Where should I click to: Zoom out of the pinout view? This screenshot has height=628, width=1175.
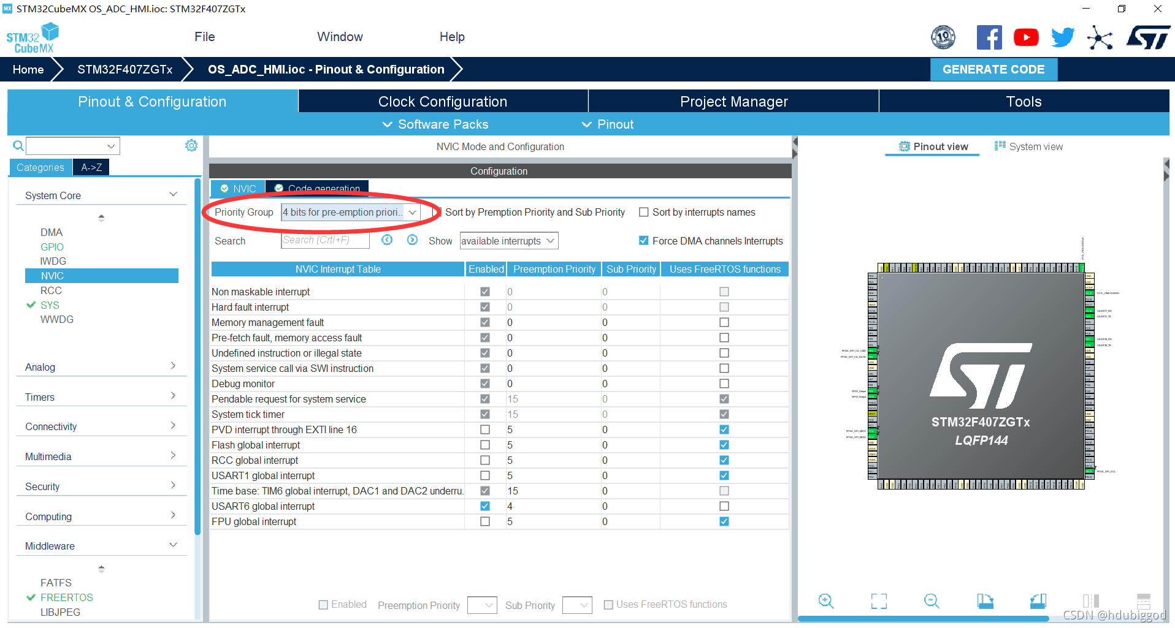pyautogui.click(x=932, y=601)
